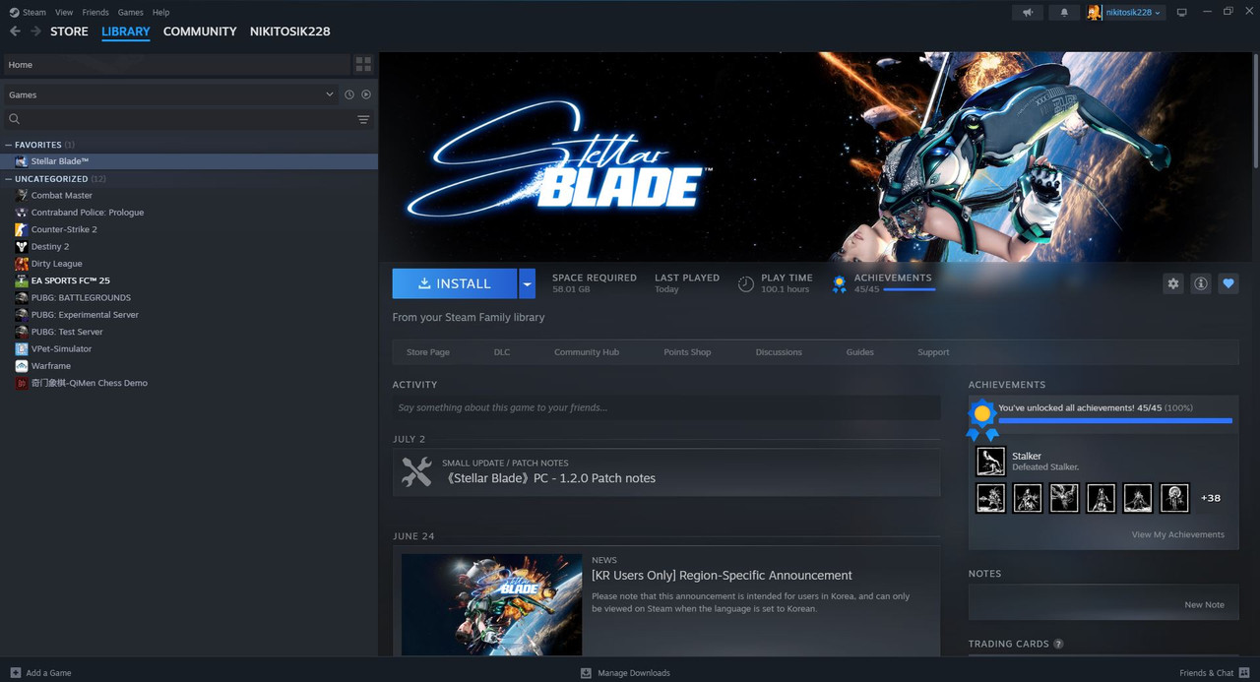1260x682 pixels.
Task: Collapse the Uncategorized category
Action: pyautogui.click(x=9, y=179)
